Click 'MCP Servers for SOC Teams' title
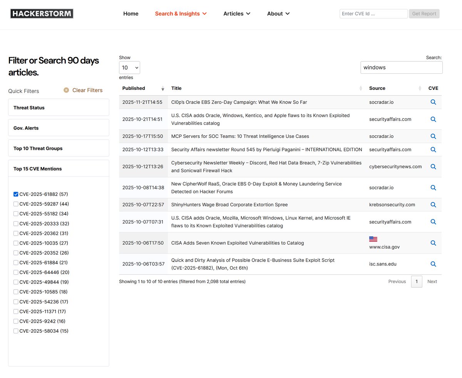Screen dimensions: 462x378 (240, 136)
